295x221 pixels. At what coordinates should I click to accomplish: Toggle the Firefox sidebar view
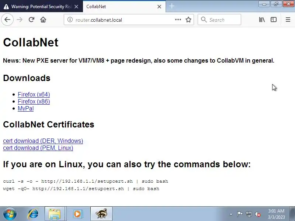pos(273,20)
